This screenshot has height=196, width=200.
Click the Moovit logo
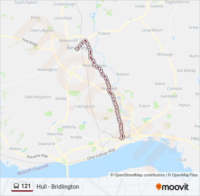[x=172, y=187]
